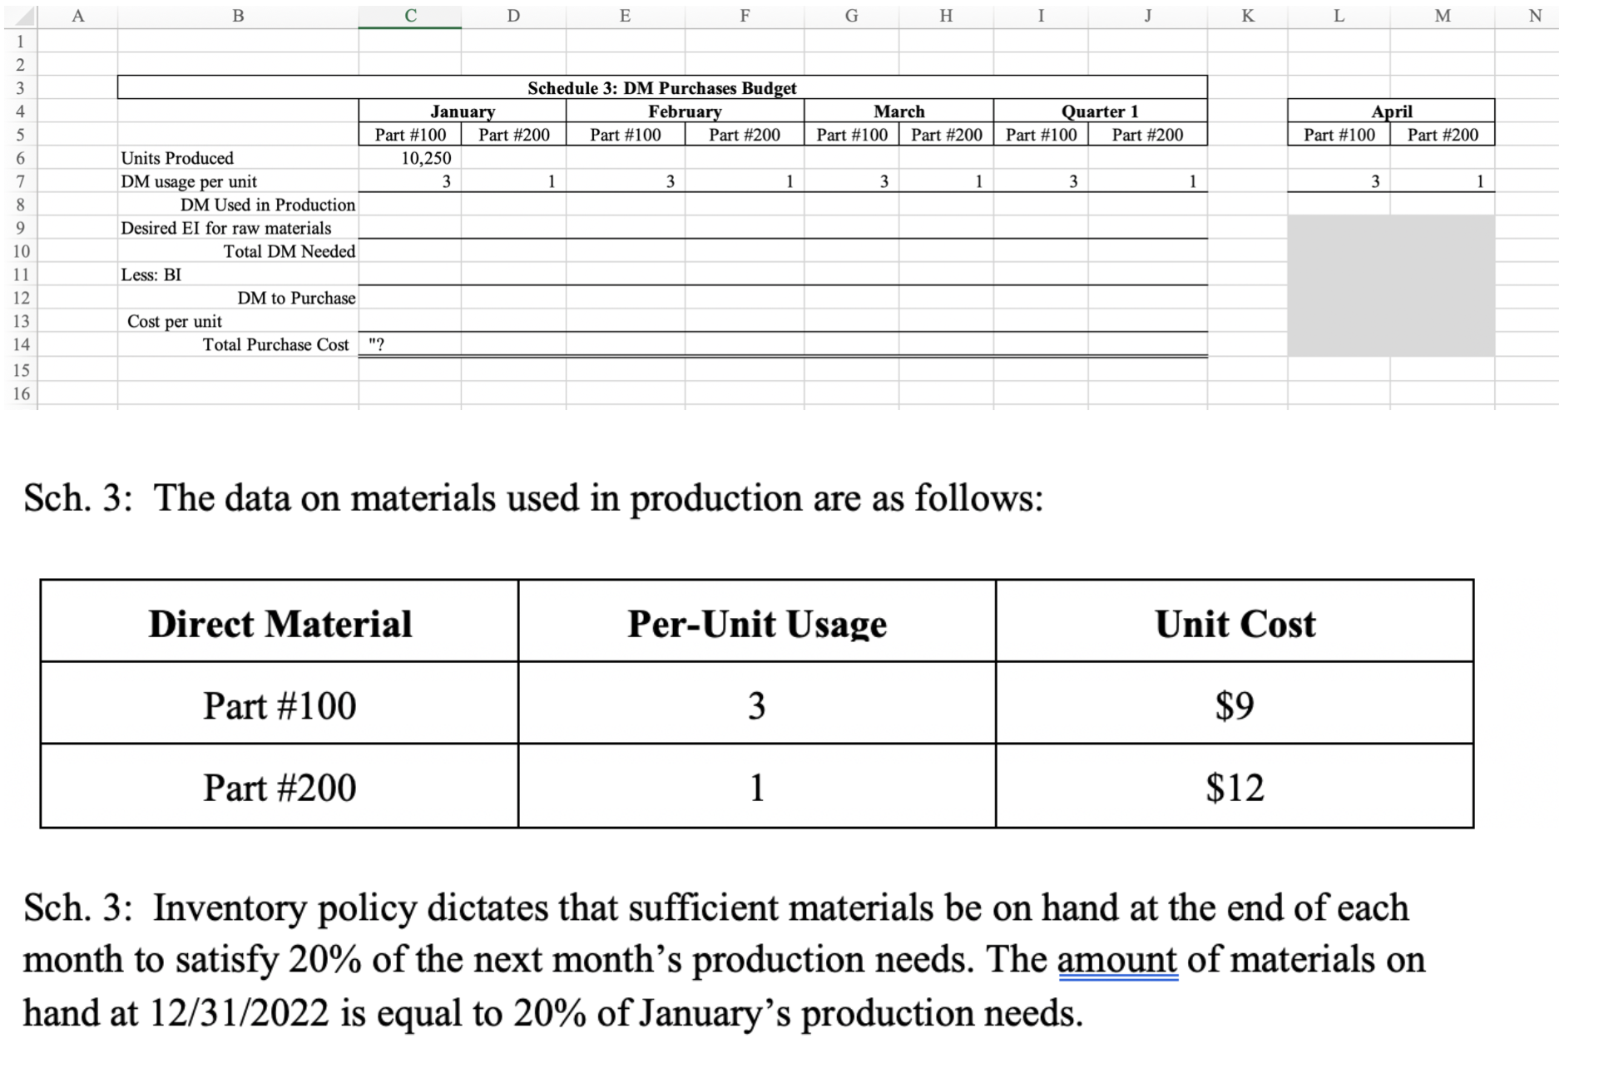Click the February header cell
This screenshot has height=1073, width=1604.
click(685, 111)
